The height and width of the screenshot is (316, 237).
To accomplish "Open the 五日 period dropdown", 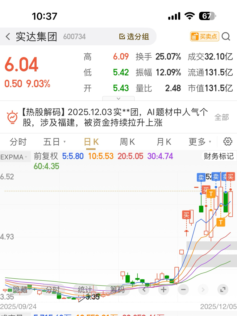I will (54, 142).
